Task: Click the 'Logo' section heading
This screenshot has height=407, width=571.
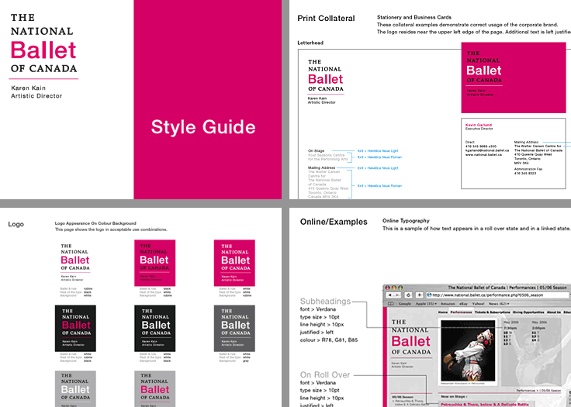Action: (16, 224)
